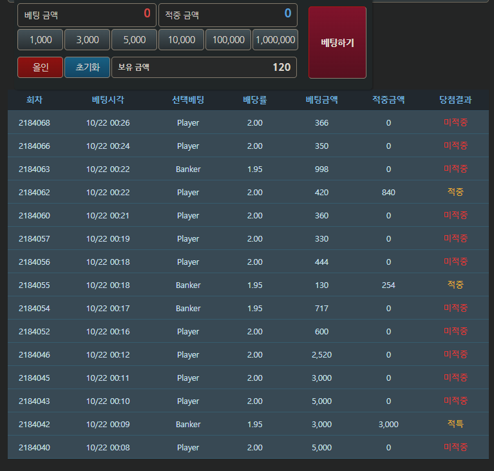The width and height of the screenshot is (494, 471).
Task: Click bet amount 2,520
Action: (321, 354)
